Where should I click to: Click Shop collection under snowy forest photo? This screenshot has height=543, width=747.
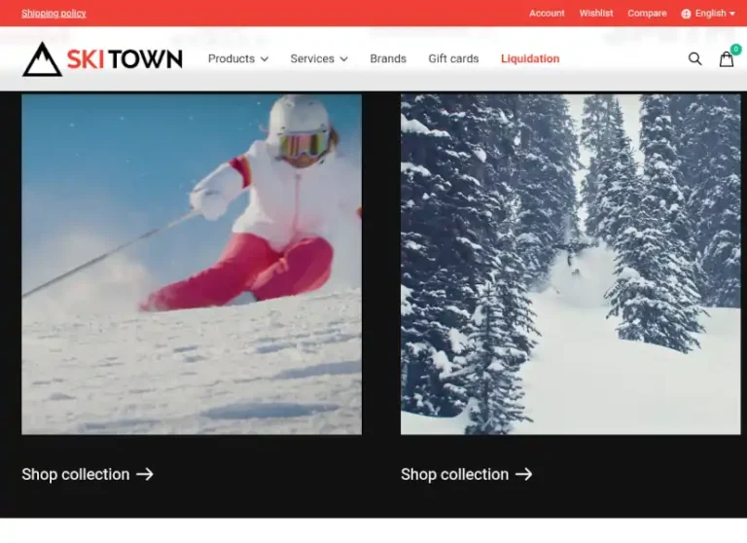pyautogui.click(x=467, y=474)
